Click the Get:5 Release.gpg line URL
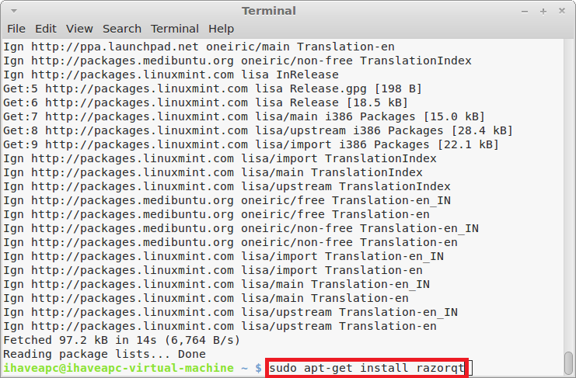This screenshot has height=378, width=576. click(x=147, y=88)
